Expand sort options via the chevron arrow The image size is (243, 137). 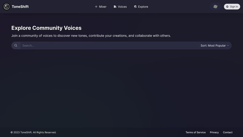tap(228, 46)
